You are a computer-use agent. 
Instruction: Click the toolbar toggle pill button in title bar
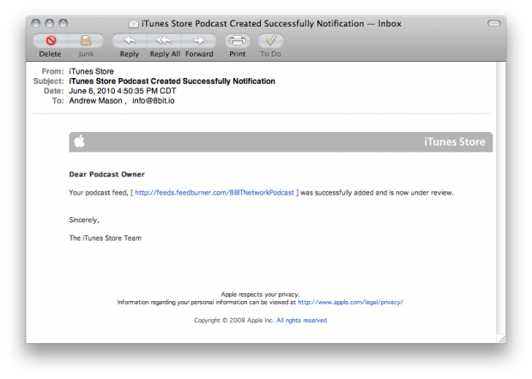pos(494,23)
